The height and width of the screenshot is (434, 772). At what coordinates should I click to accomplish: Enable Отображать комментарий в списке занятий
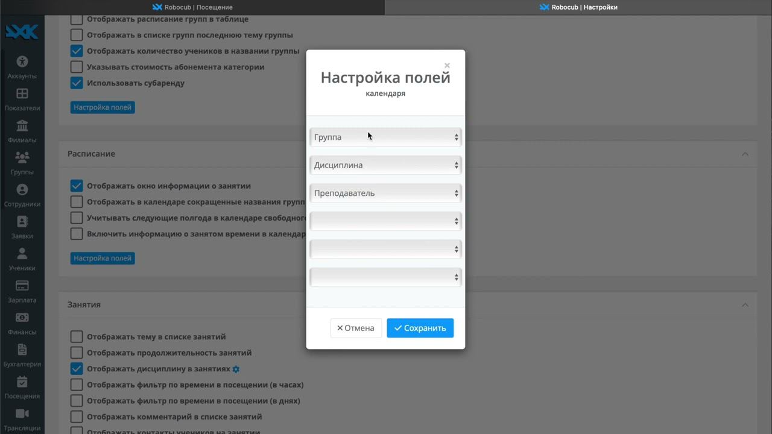[x=77, y=417]
